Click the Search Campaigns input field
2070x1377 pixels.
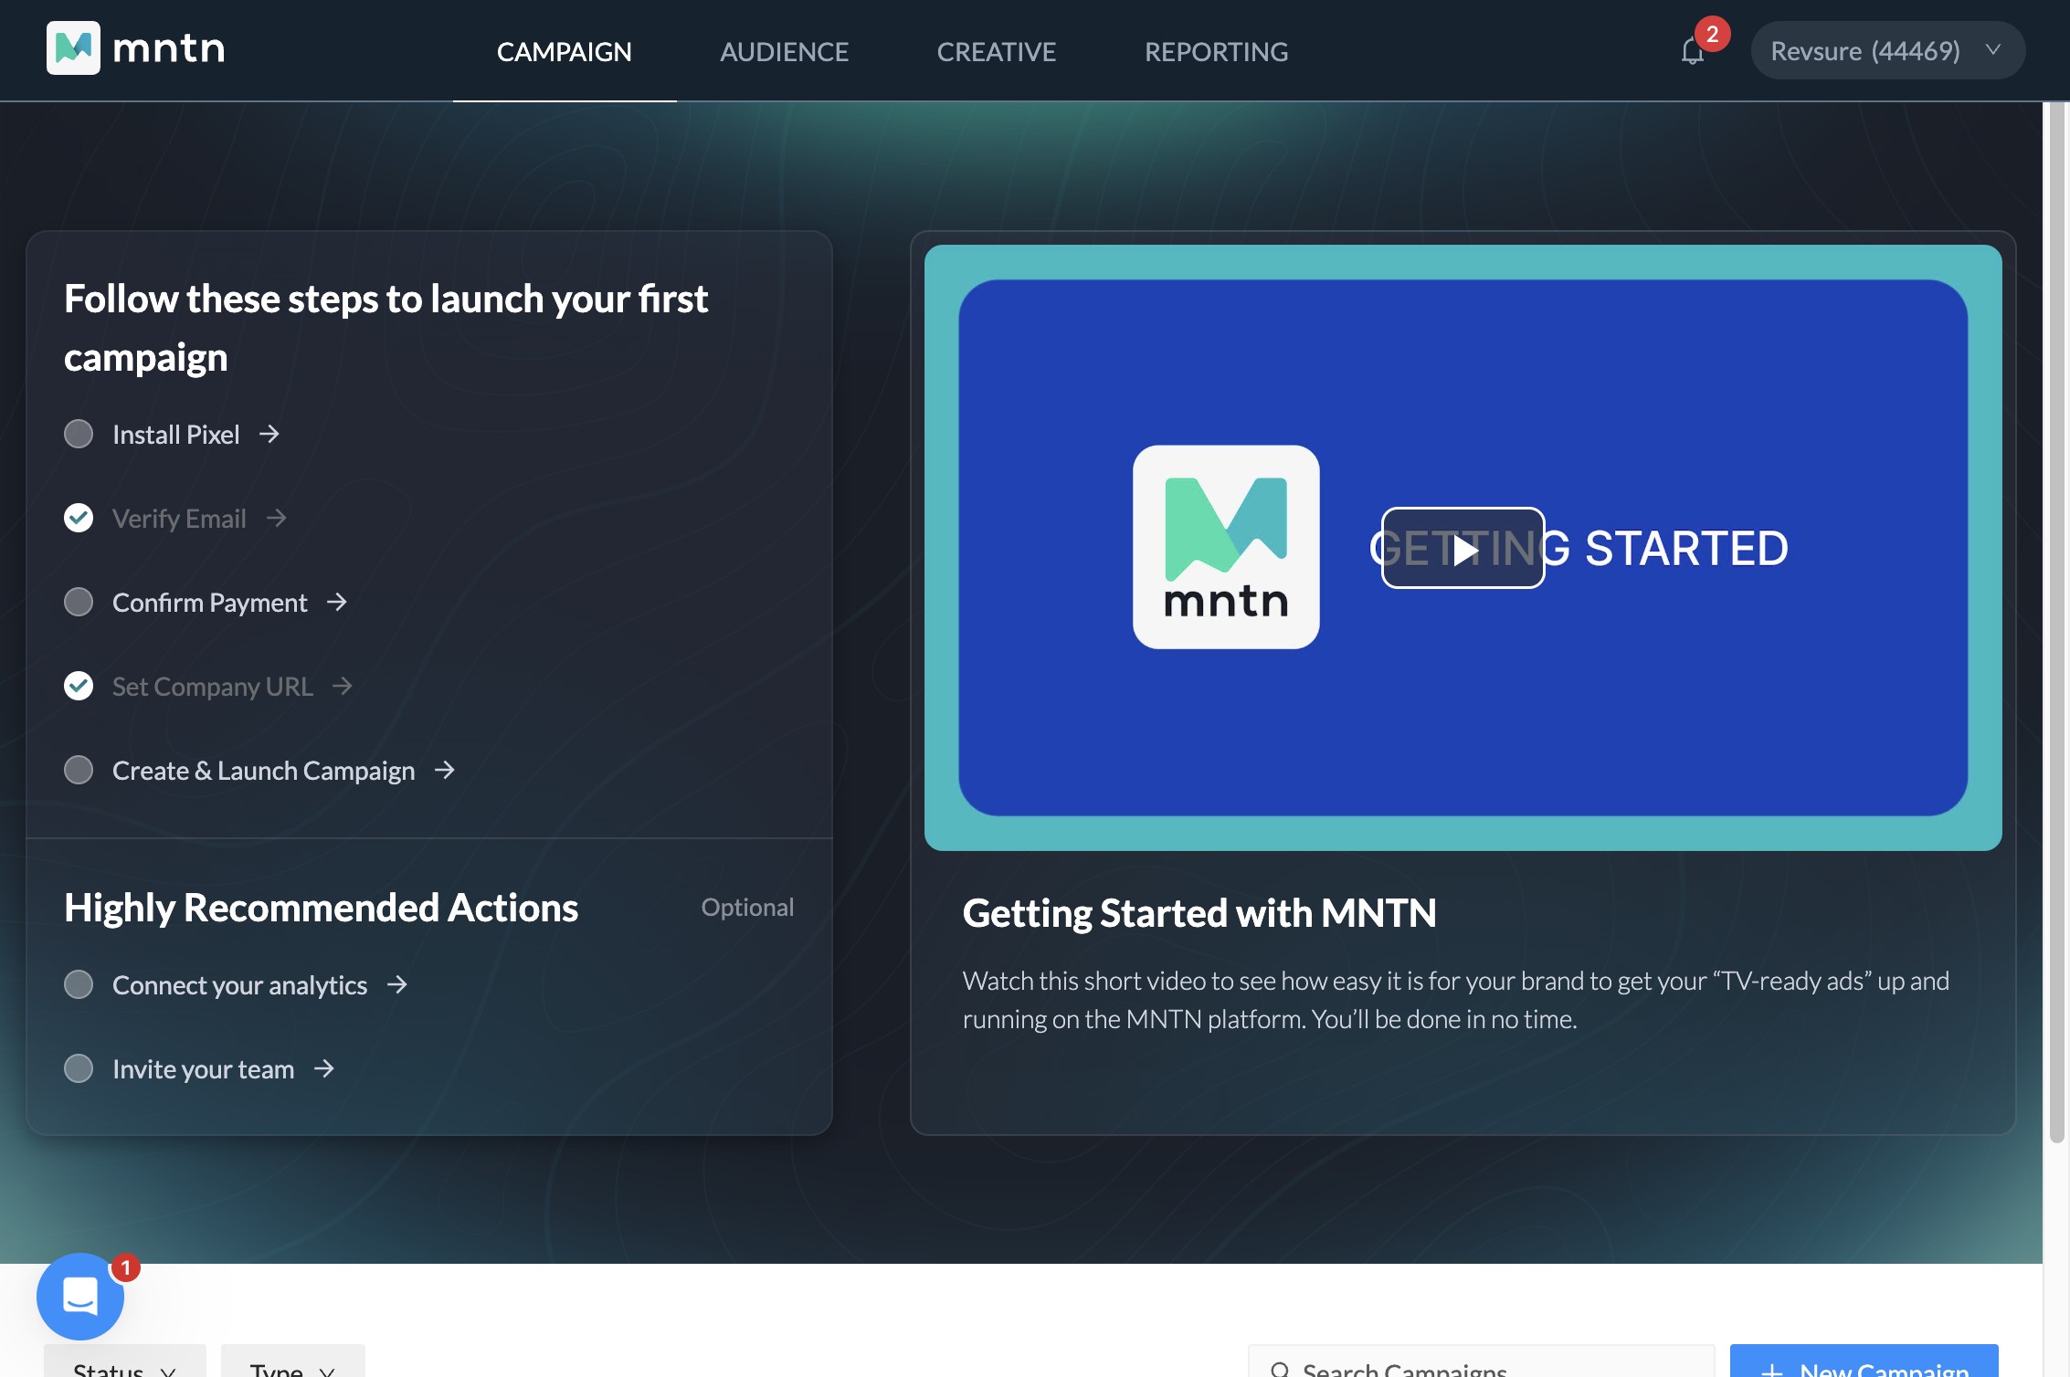1480,1366
